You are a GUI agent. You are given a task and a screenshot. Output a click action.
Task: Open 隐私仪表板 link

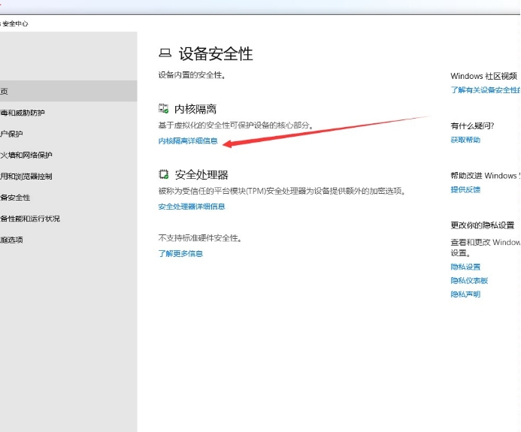tap(469, 281)
